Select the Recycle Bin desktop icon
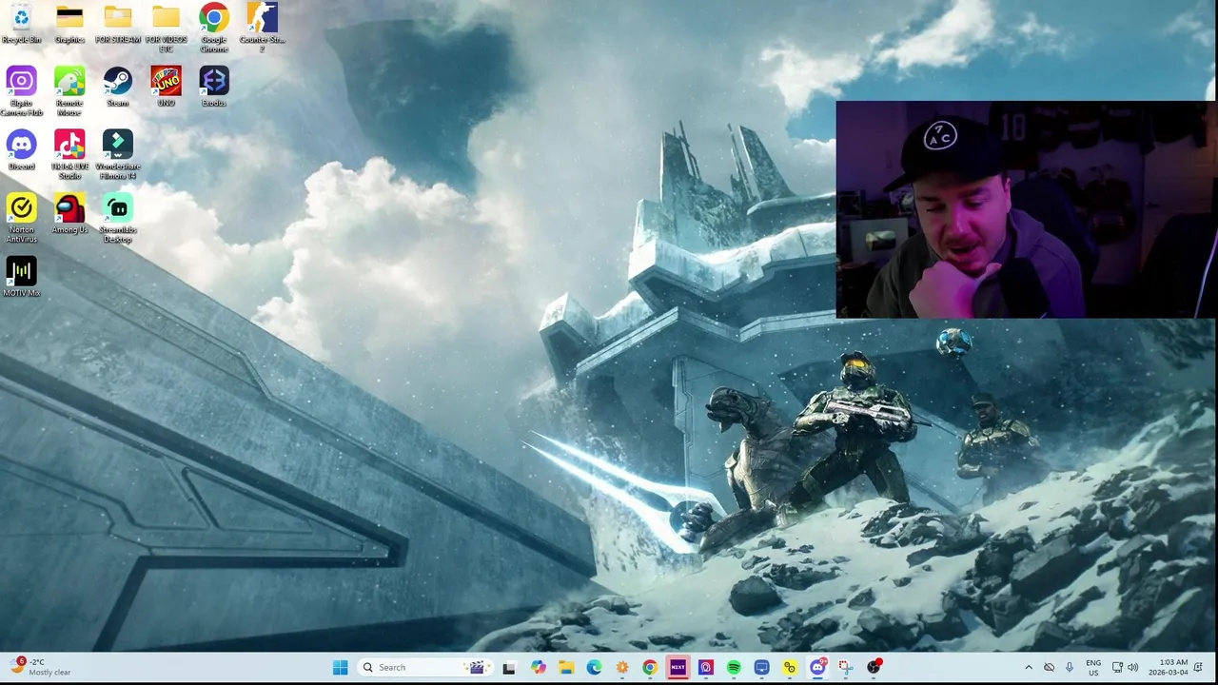1218x685 pixels. 21,24
